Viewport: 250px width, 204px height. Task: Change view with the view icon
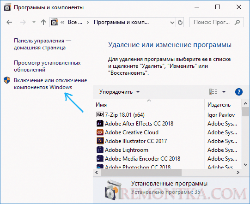[213, 92]
